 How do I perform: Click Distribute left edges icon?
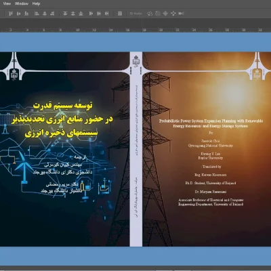(x=91, y=14)
